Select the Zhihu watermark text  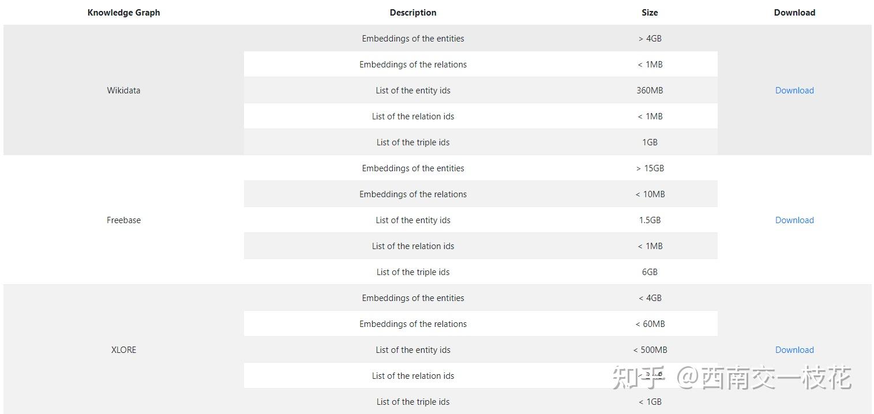tap(732, 378)
